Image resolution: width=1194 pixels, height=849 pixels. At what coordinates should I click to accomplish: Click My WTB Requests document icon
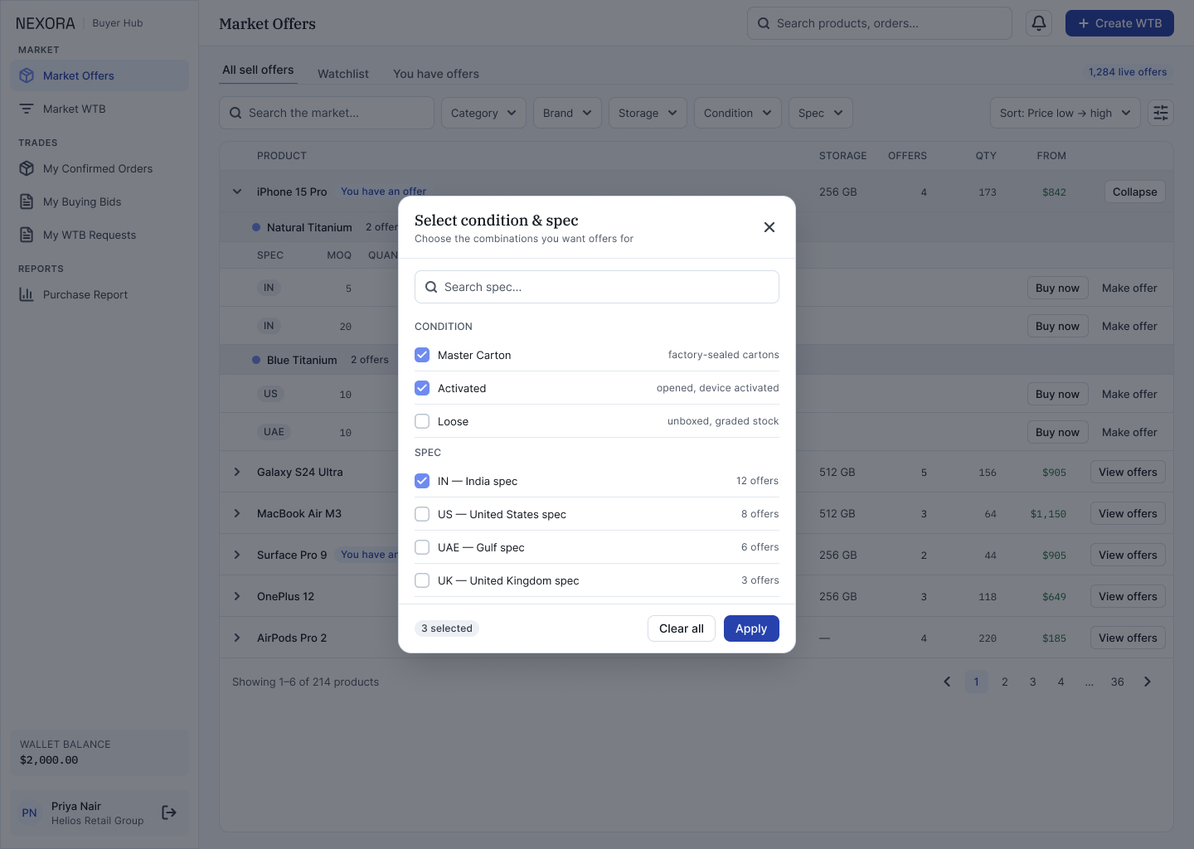point(27,235)
